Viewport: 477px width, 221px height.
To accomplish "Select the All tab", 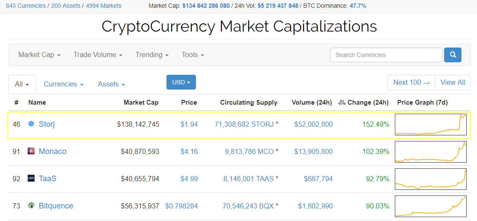I will tap(22, 84).
